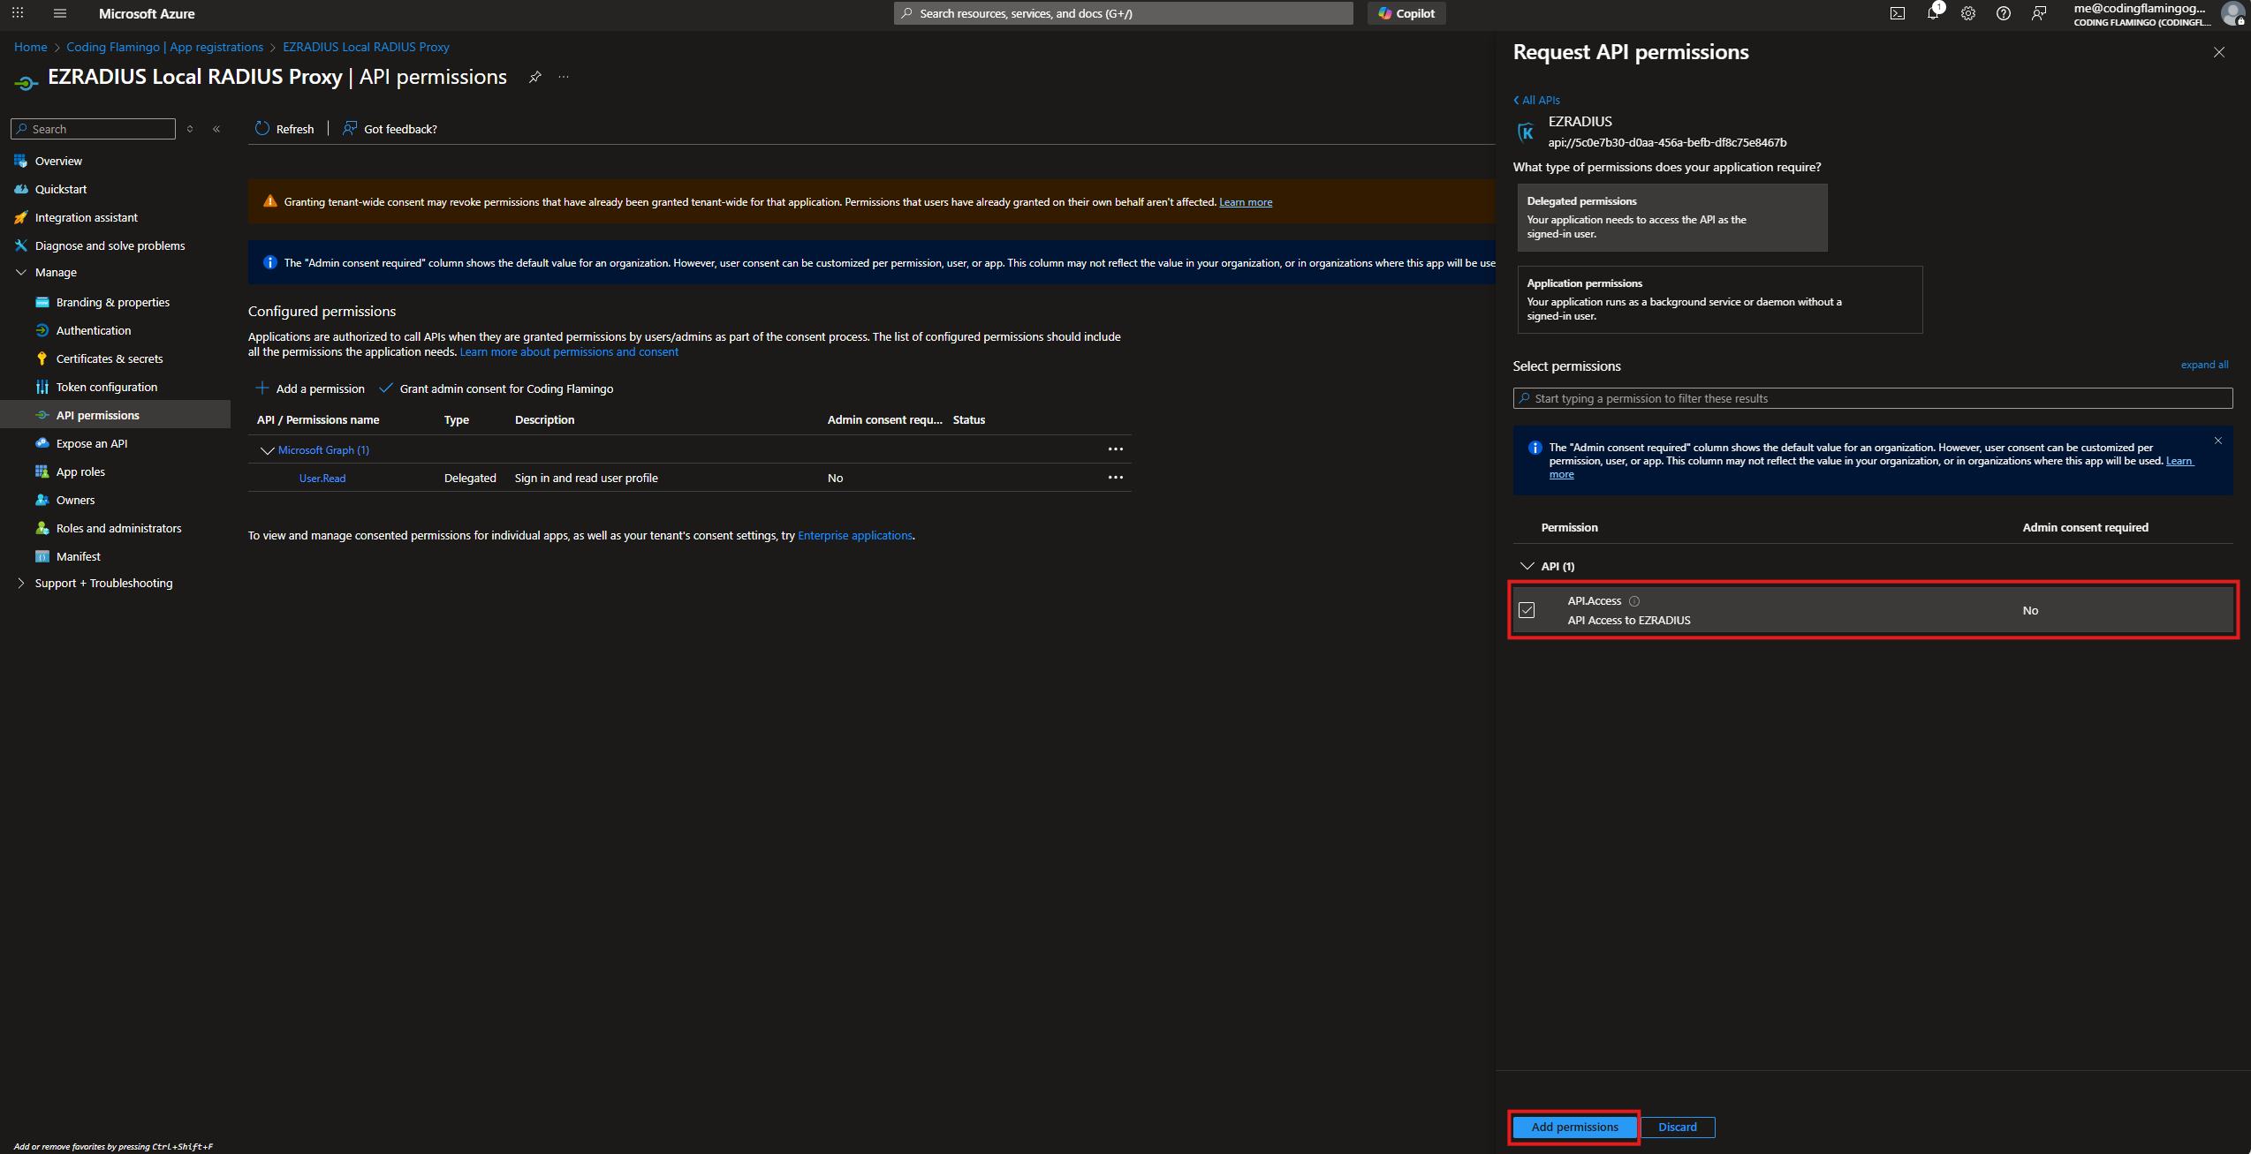The height and width of the screenshot is (1154, 2251).
Task: Click the API.Access info icon
Action: [1634, 601]
